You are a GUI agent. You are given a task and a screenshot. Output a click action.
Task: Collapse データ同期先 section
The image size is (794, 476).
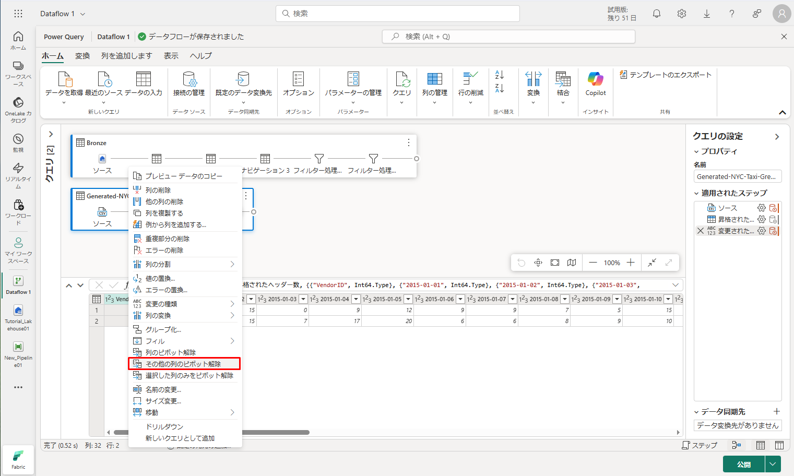tap(696, 412)
